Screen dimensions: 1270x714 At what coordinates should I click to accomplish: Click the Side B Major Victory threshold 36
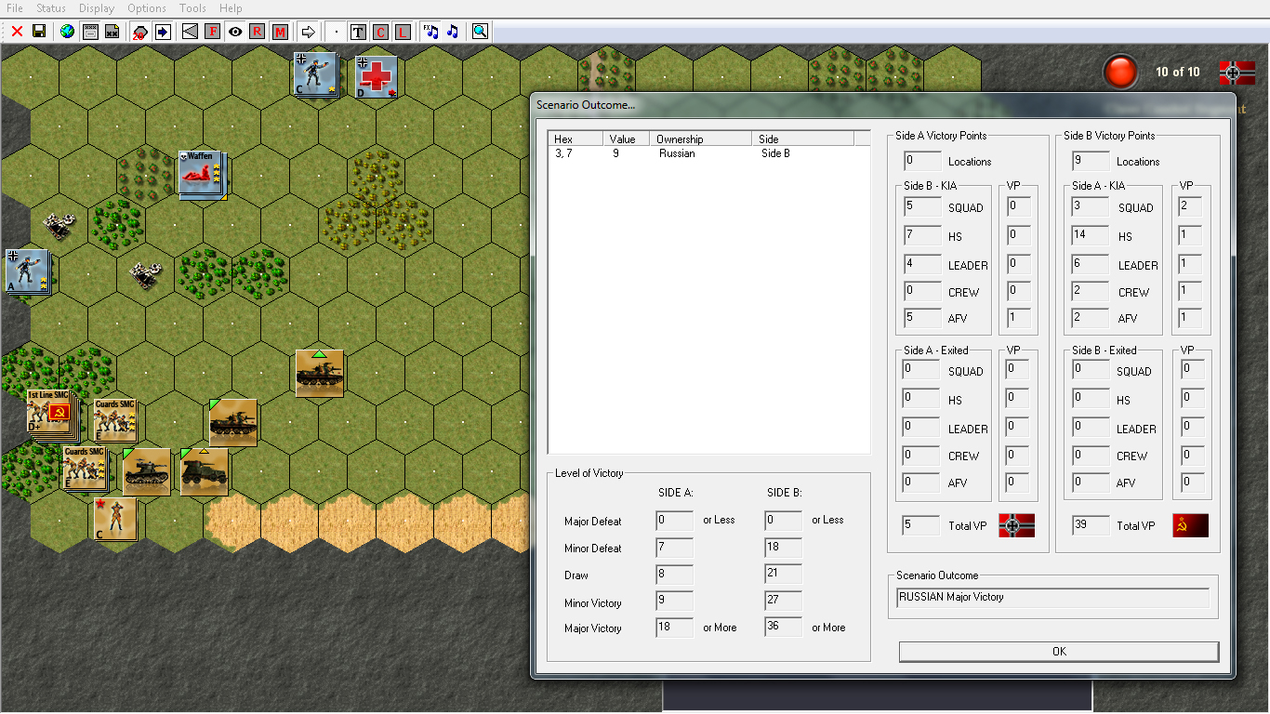coord(783,627)
